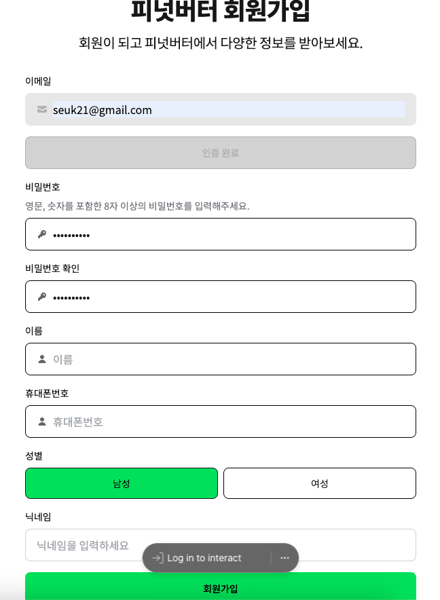440x600 pixels.
Task: Click the 피넛버터 회원가입 heading
Action: (x=221, y=11)
